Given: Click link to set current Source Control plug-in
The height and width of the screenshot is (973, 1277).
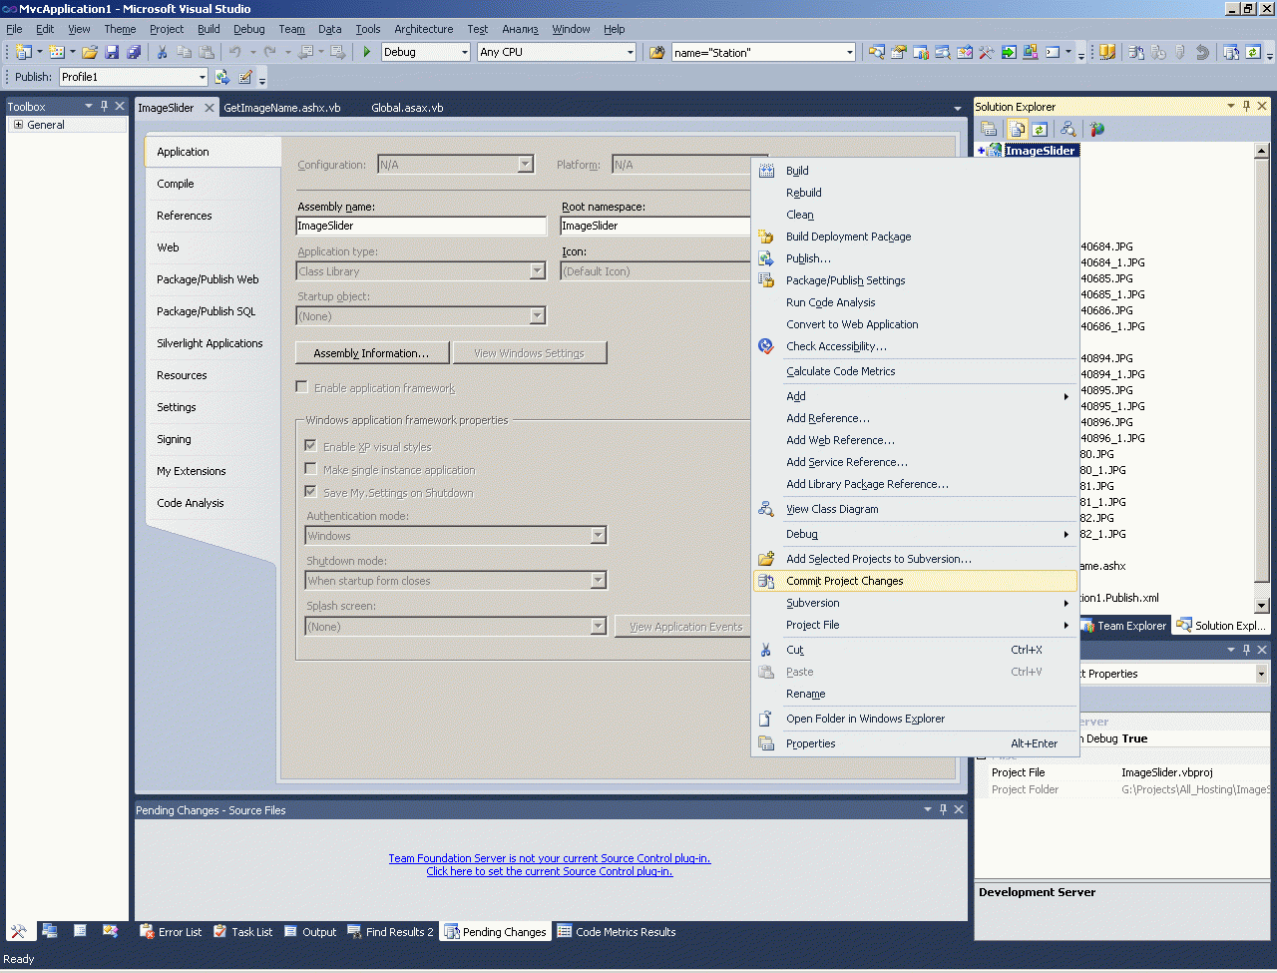Looking at the screenshot, I should tap(550, 871).
